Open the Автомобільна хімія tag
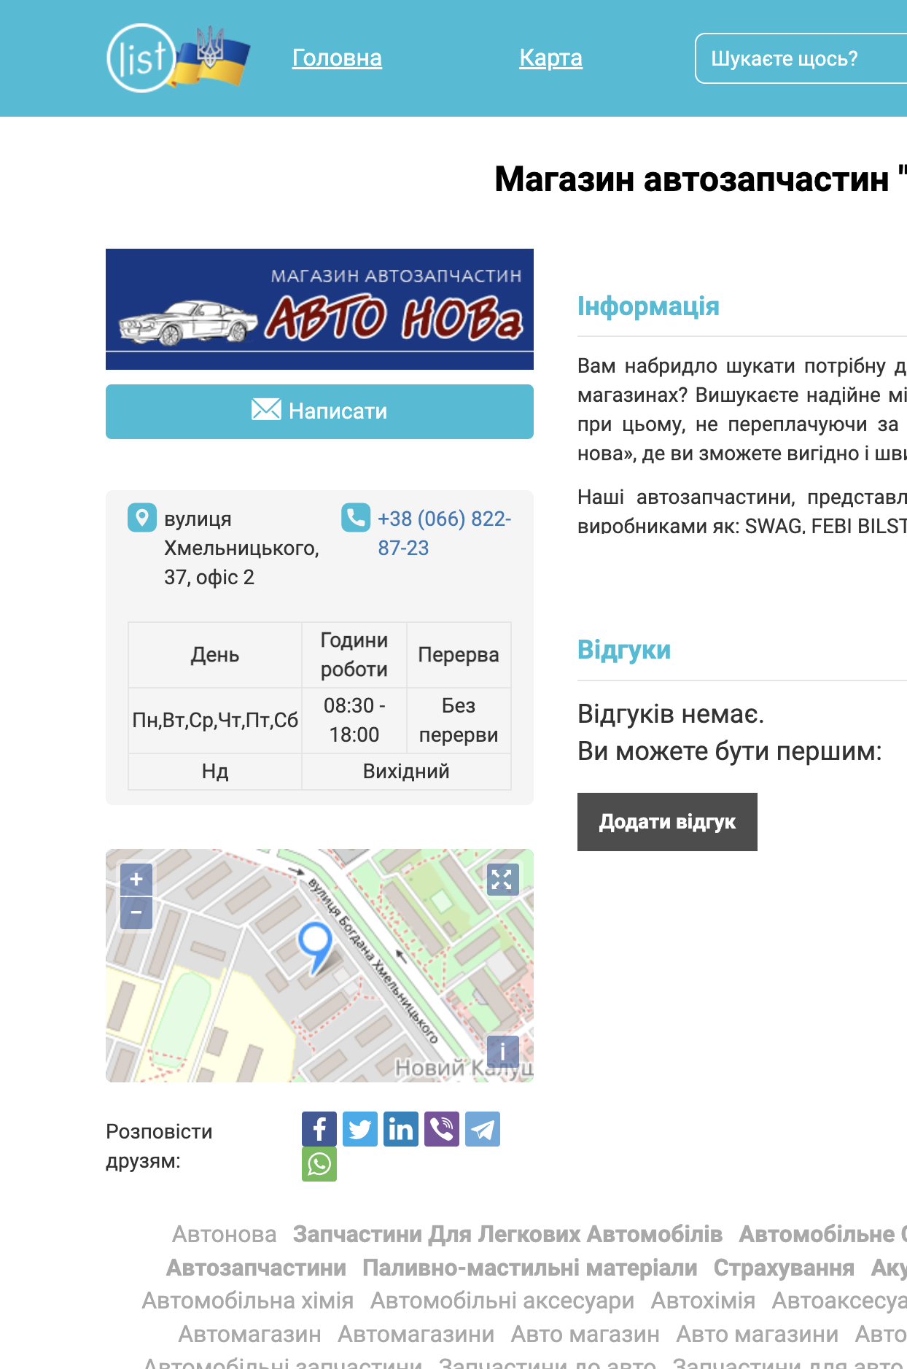Viewport: 907px width, 1369px height. [248, 1300]
